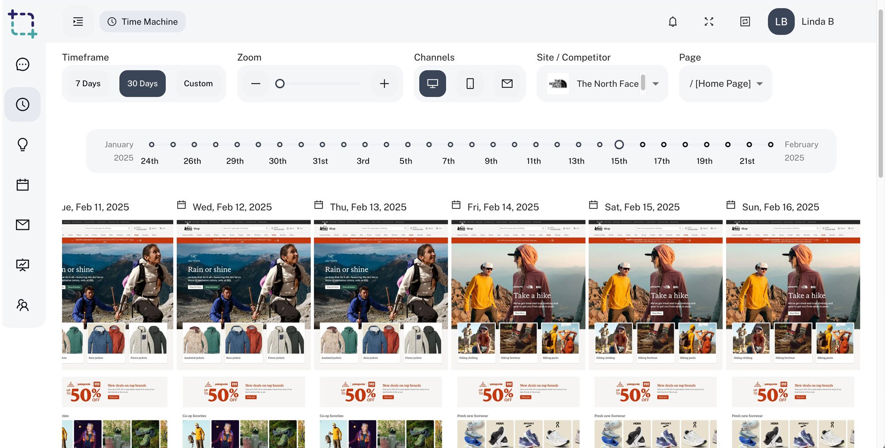Select desktop channel
The image size is (886, 448).
(x=432, y=84)
